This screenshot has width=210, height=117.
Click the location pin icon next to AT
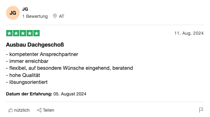(55, 16)
